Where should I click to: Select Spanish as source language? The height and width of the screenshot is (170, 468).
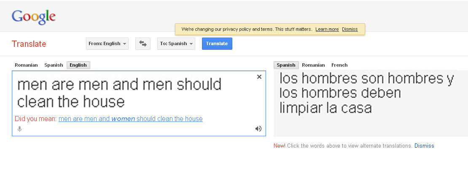click(54, 65)
